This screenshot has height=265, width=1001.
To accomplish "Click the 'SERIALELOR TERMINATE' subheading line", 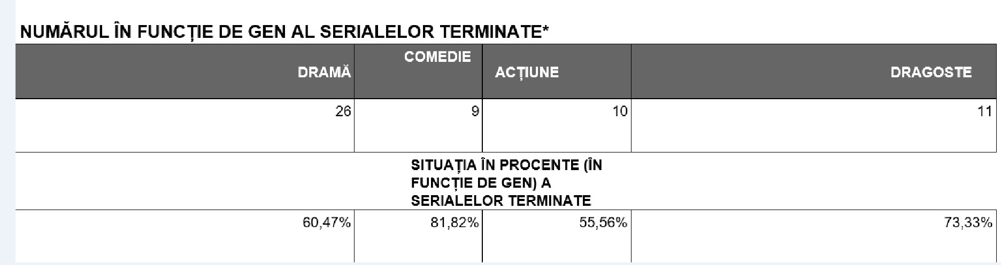I will tap(500, 200).
